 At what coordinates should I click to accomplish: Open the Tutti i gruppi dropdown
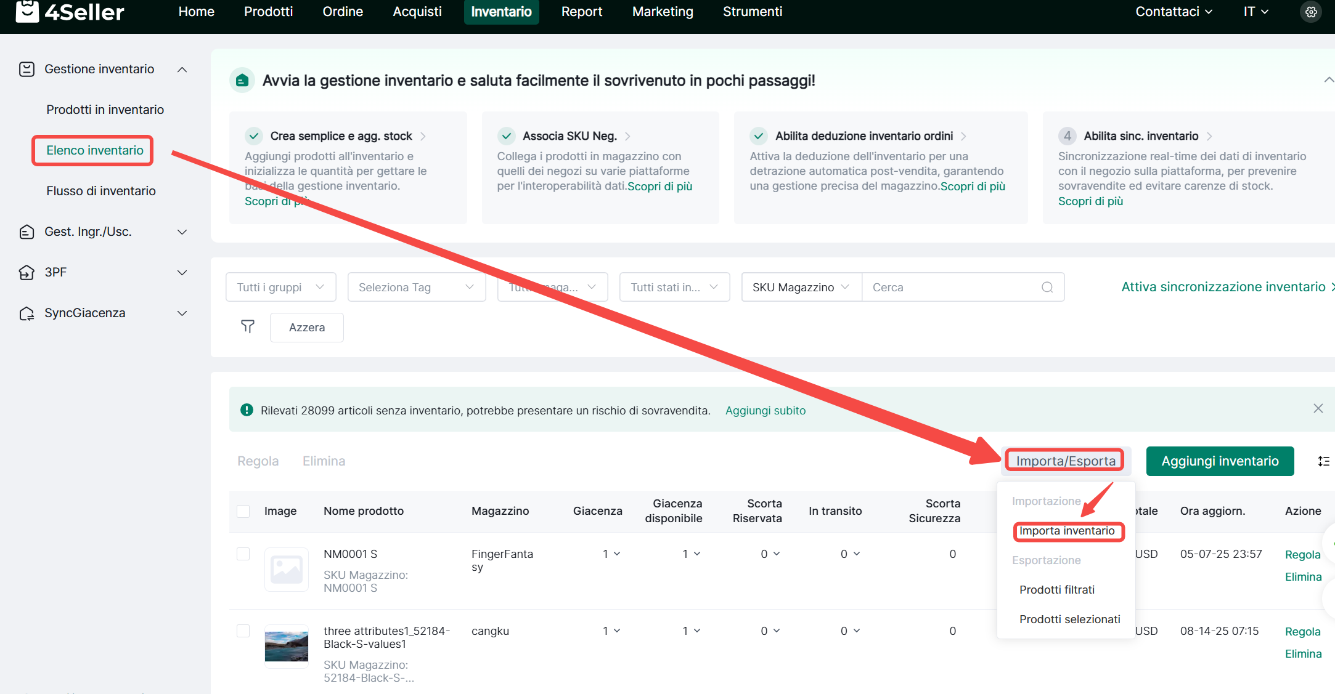[280, 287]
